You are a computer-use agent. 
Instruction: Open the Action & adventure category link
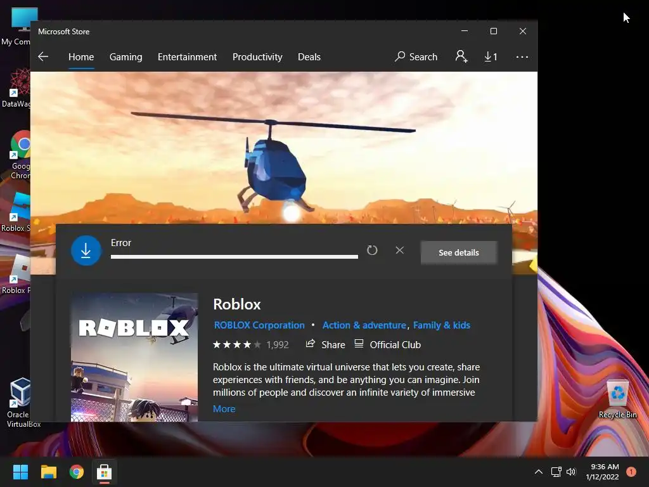[x=364, y=325]
